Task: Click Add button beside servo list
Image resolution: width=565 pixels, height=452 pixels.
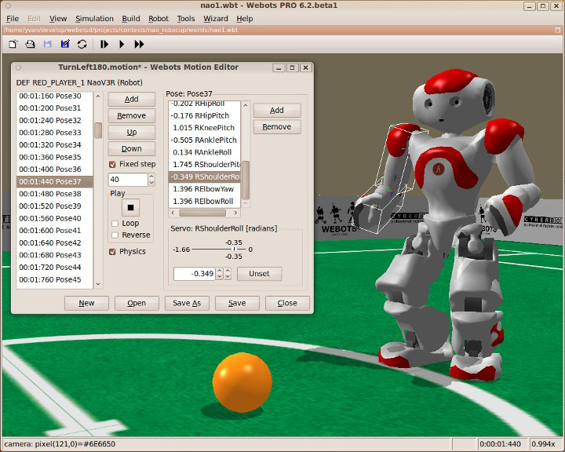Action: click(x=277, y=111)
